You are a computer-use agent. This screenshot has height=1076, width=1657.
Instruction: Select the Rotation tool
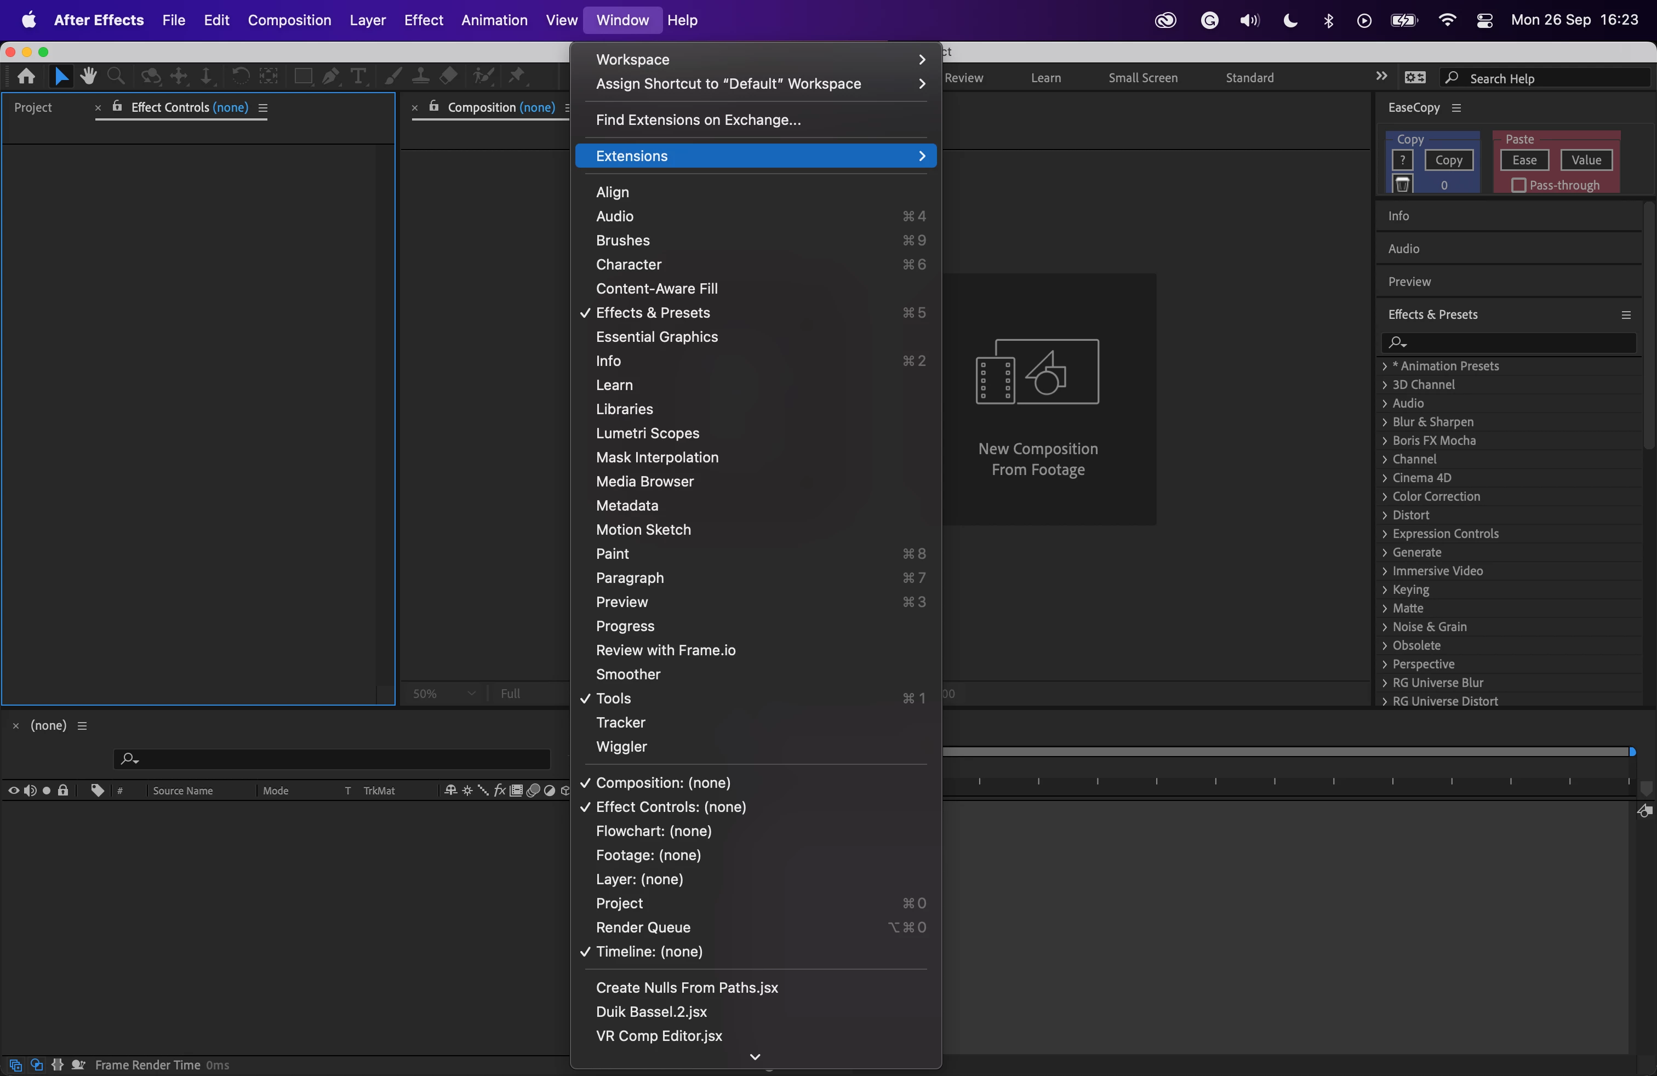(x=240, y=77)
